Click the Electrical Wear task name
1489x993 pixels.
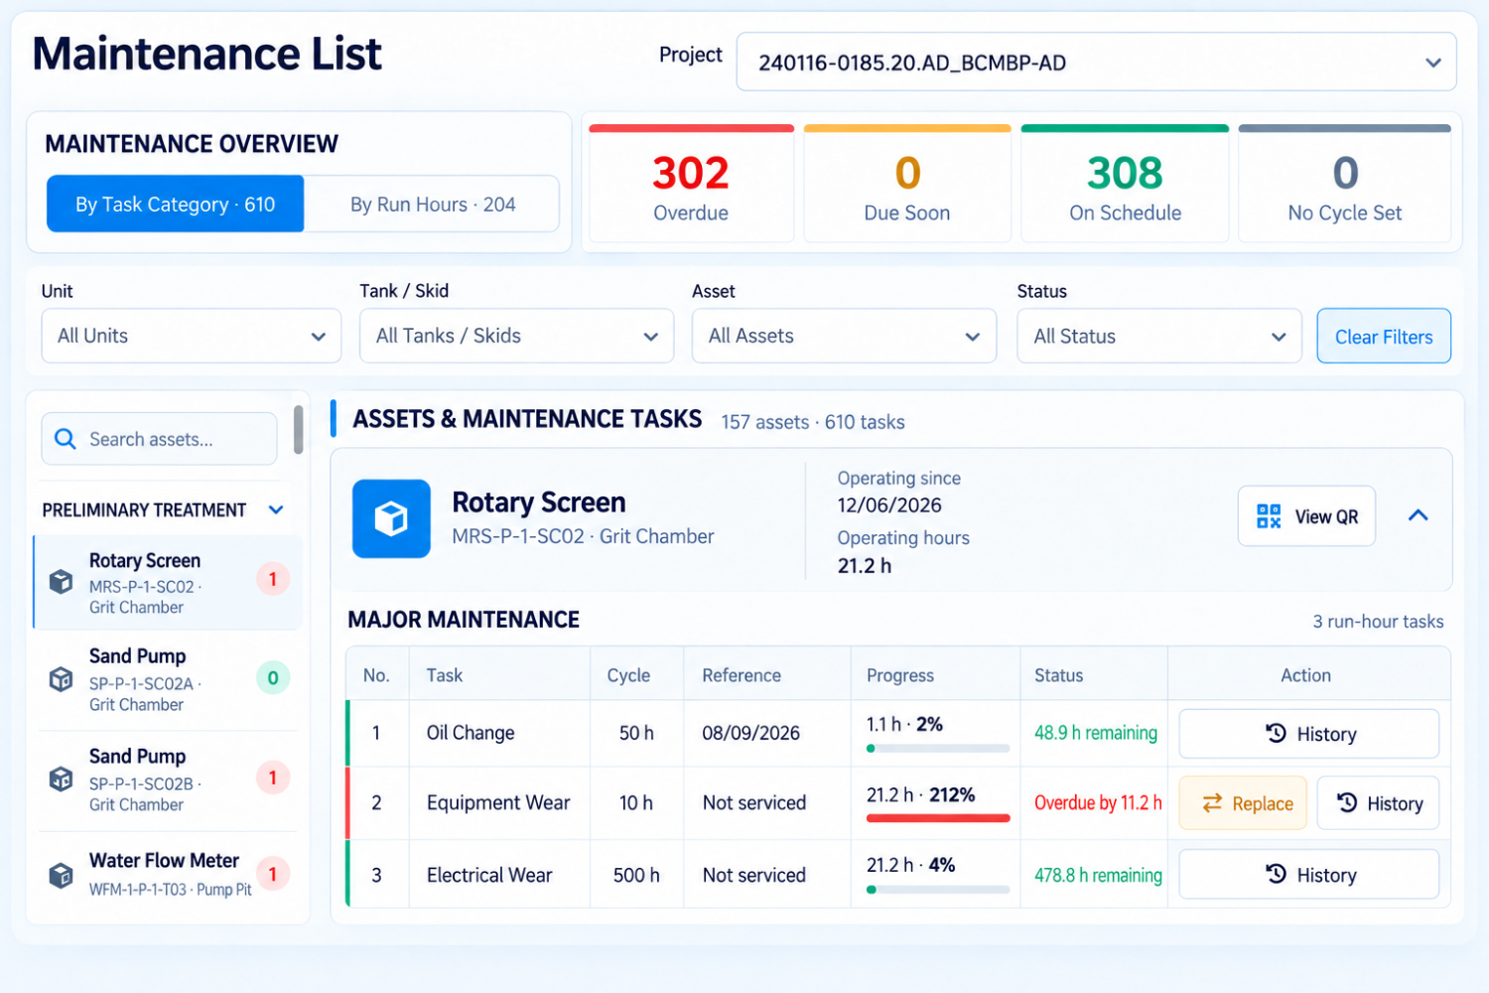pyautogui.click(x=489, y=875)
